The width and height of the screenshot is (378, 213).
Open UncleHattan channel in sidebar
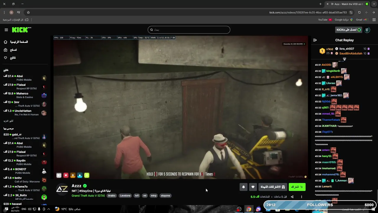[25, 112]
